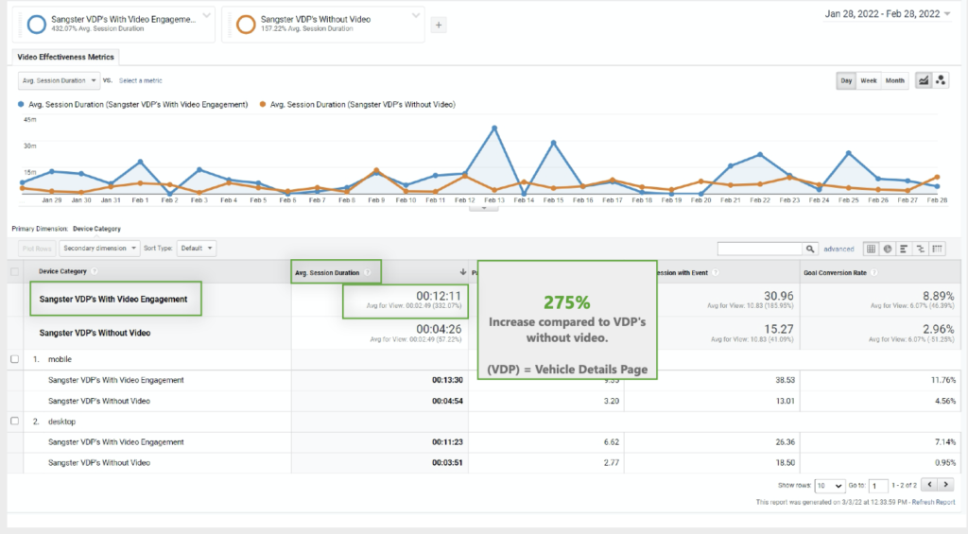The width and height of the screenshot is (968, 534).
Task: Switch chart granularity to Day
Action: (846, 81)
